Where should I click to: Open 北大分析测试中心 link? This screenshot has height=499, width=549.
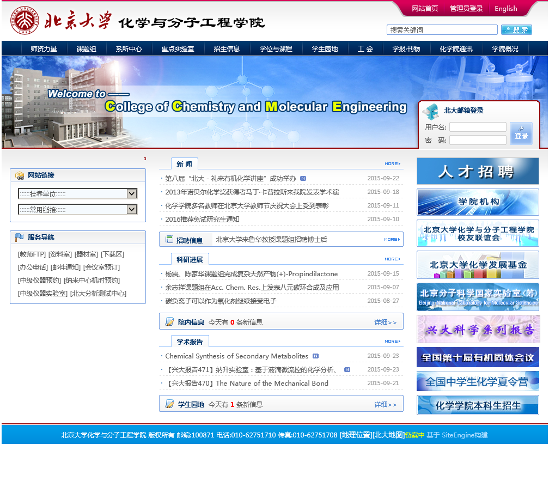(98, 294)
